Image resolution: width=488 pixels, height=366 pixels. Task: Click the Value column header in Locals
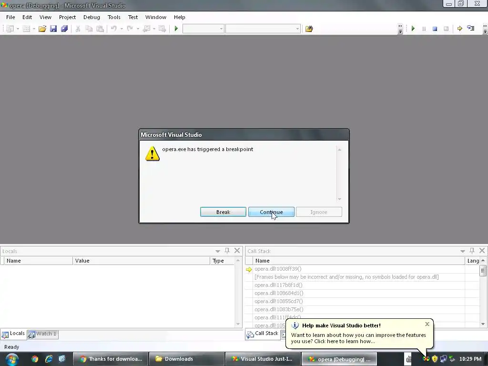point(141,261)
